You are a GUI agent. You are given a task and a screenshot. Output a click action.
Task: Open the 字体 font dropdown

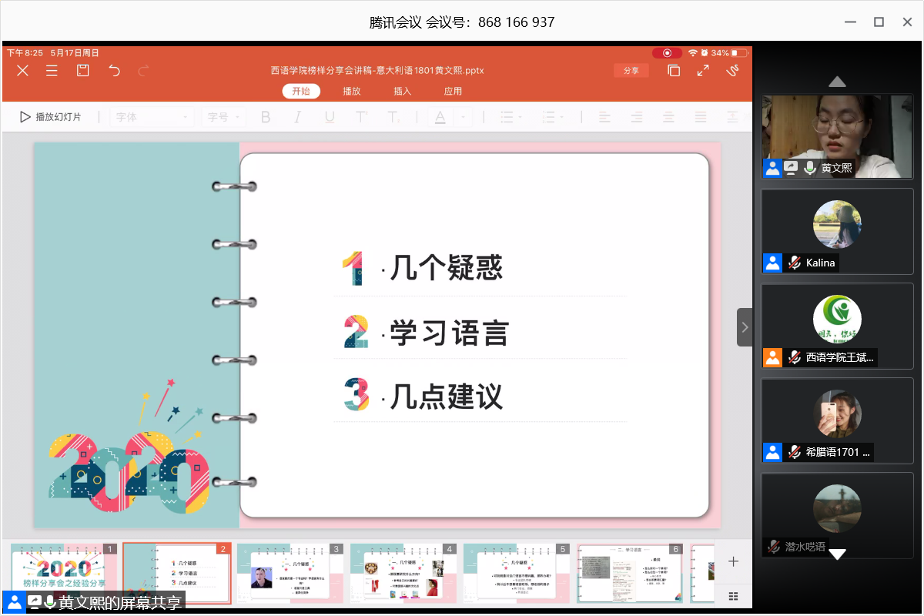pyautogui.click(x=152, y=117)
